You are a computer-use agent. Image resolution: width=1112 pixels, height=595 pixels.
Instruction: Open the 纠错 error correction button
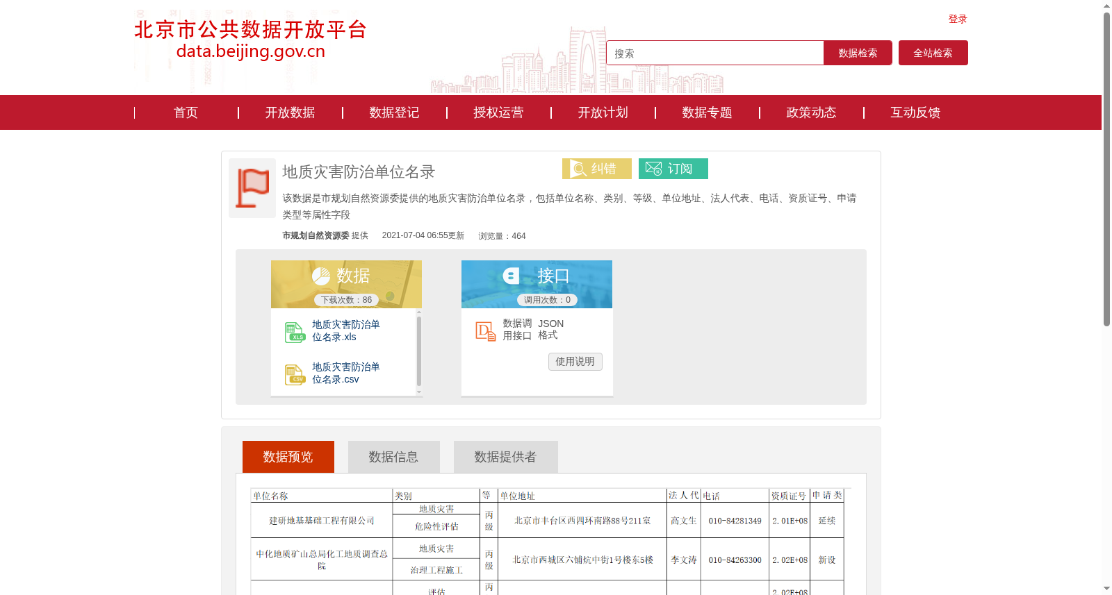[x=597, y=169]
